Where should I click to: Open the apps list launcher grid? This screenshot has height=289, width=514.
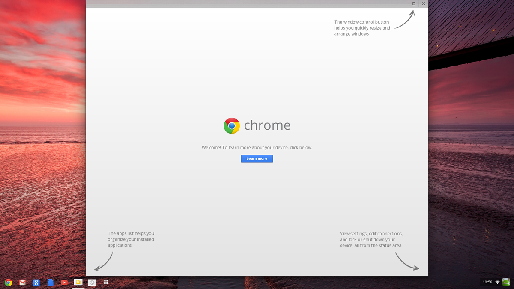pyautogui.click(x=106, y=282)
